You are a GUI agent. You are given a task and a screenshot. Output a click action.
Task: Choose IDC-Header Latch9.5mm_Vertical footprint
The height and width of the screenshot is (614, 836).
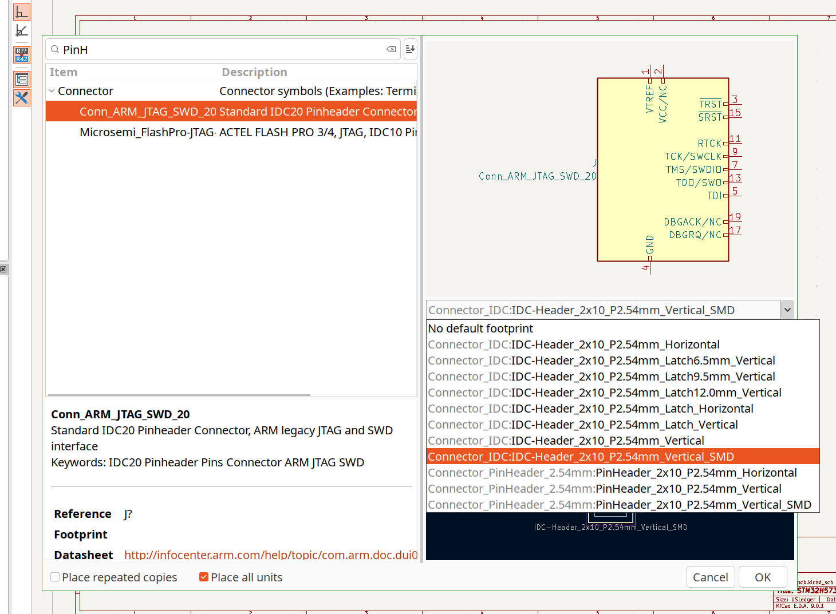(623, 377)
